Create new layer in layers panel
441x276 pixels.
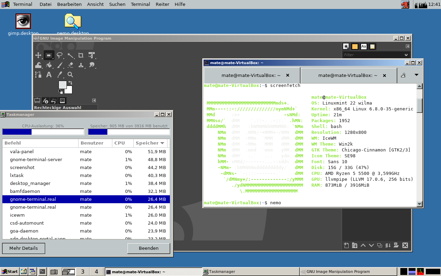tap(347, 245)
